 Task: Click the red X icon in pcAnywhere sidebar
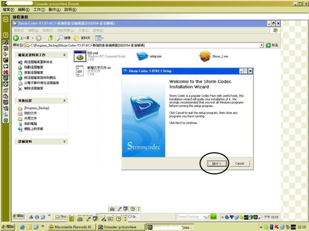[x=5, y=72]
